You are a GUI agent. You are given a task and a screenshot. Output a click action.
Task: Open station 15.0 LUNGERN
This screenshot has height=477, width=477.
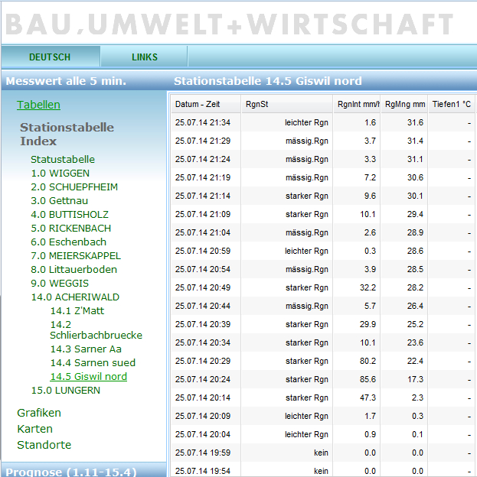(x=65, y=391)
